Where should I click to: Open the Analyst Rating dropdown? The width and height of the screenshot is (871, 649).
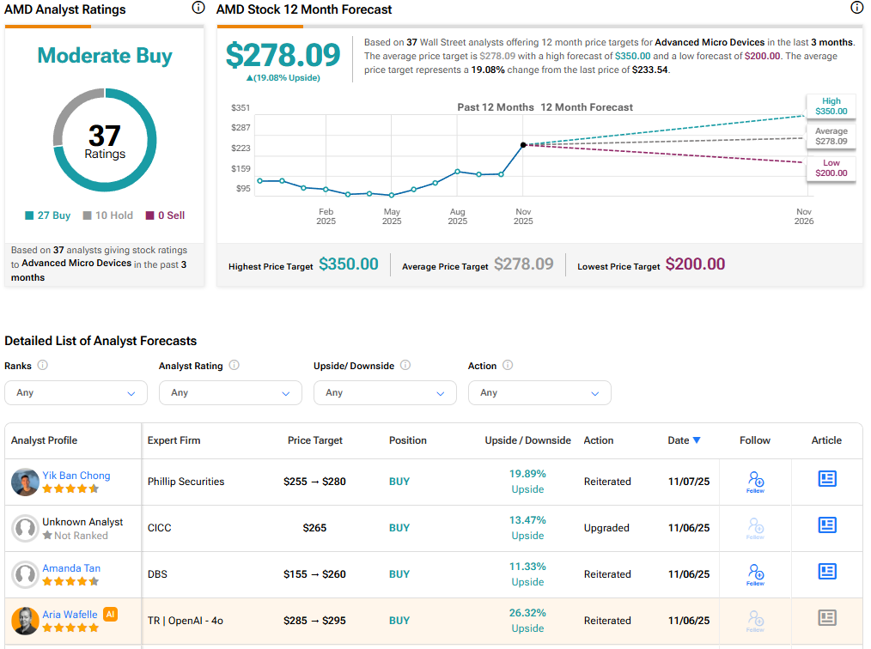pyautogui.click(x=230, y=392)
